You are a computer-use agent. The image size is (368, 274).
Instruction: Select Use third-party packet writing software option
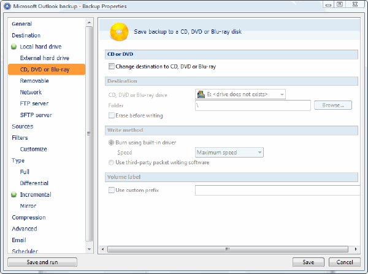(x=111, y=162)
